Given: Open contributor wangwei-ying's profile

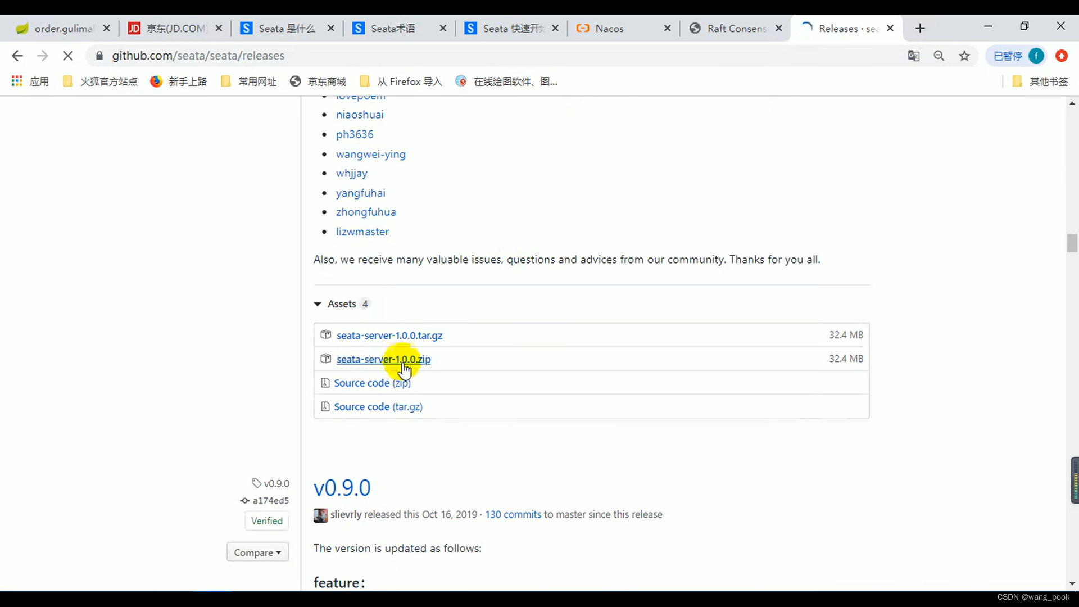Looking at the screenshot, I should tap(371, 154).
